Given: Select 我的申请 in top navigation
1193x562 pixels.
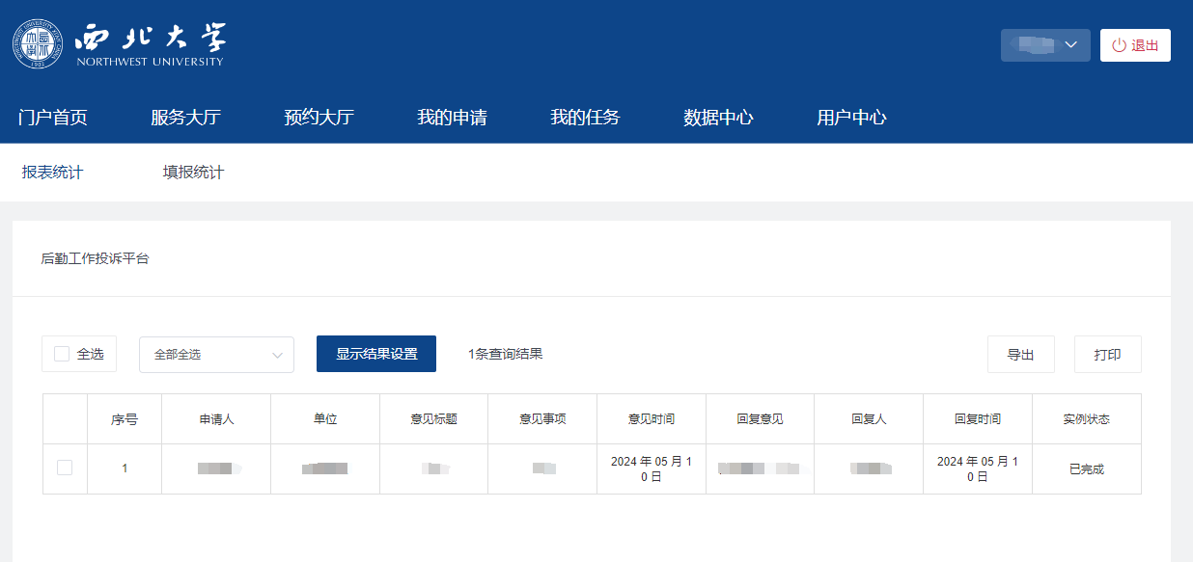Looking at the screenshot, I should click(452, 118).
